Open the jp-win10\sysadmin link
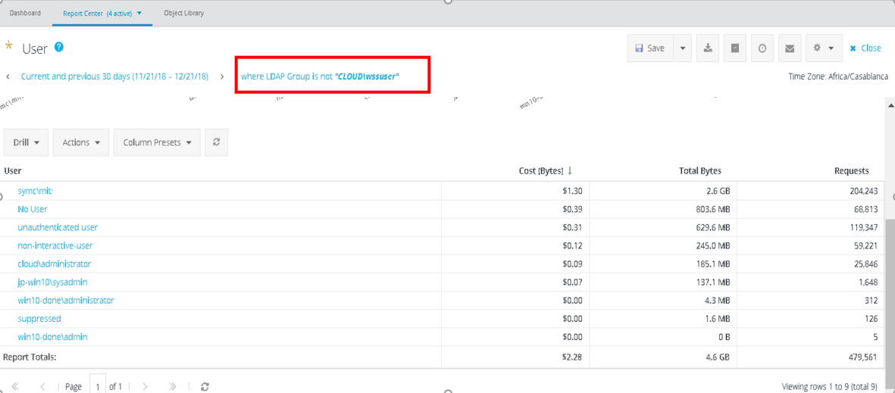The width and height of the screenshot is (895, 393). click(52, 282)
